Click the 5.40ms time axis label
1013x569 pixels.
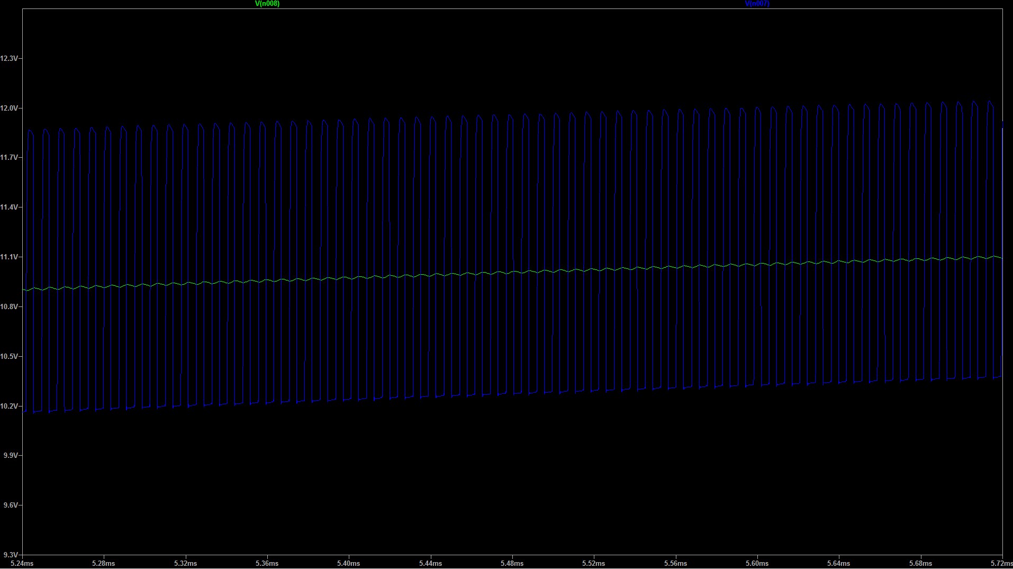tap(348, 564)
